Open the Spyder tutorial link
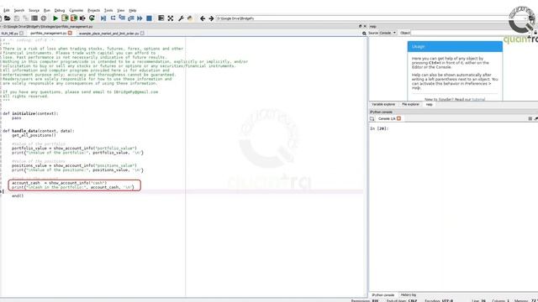 478,99
